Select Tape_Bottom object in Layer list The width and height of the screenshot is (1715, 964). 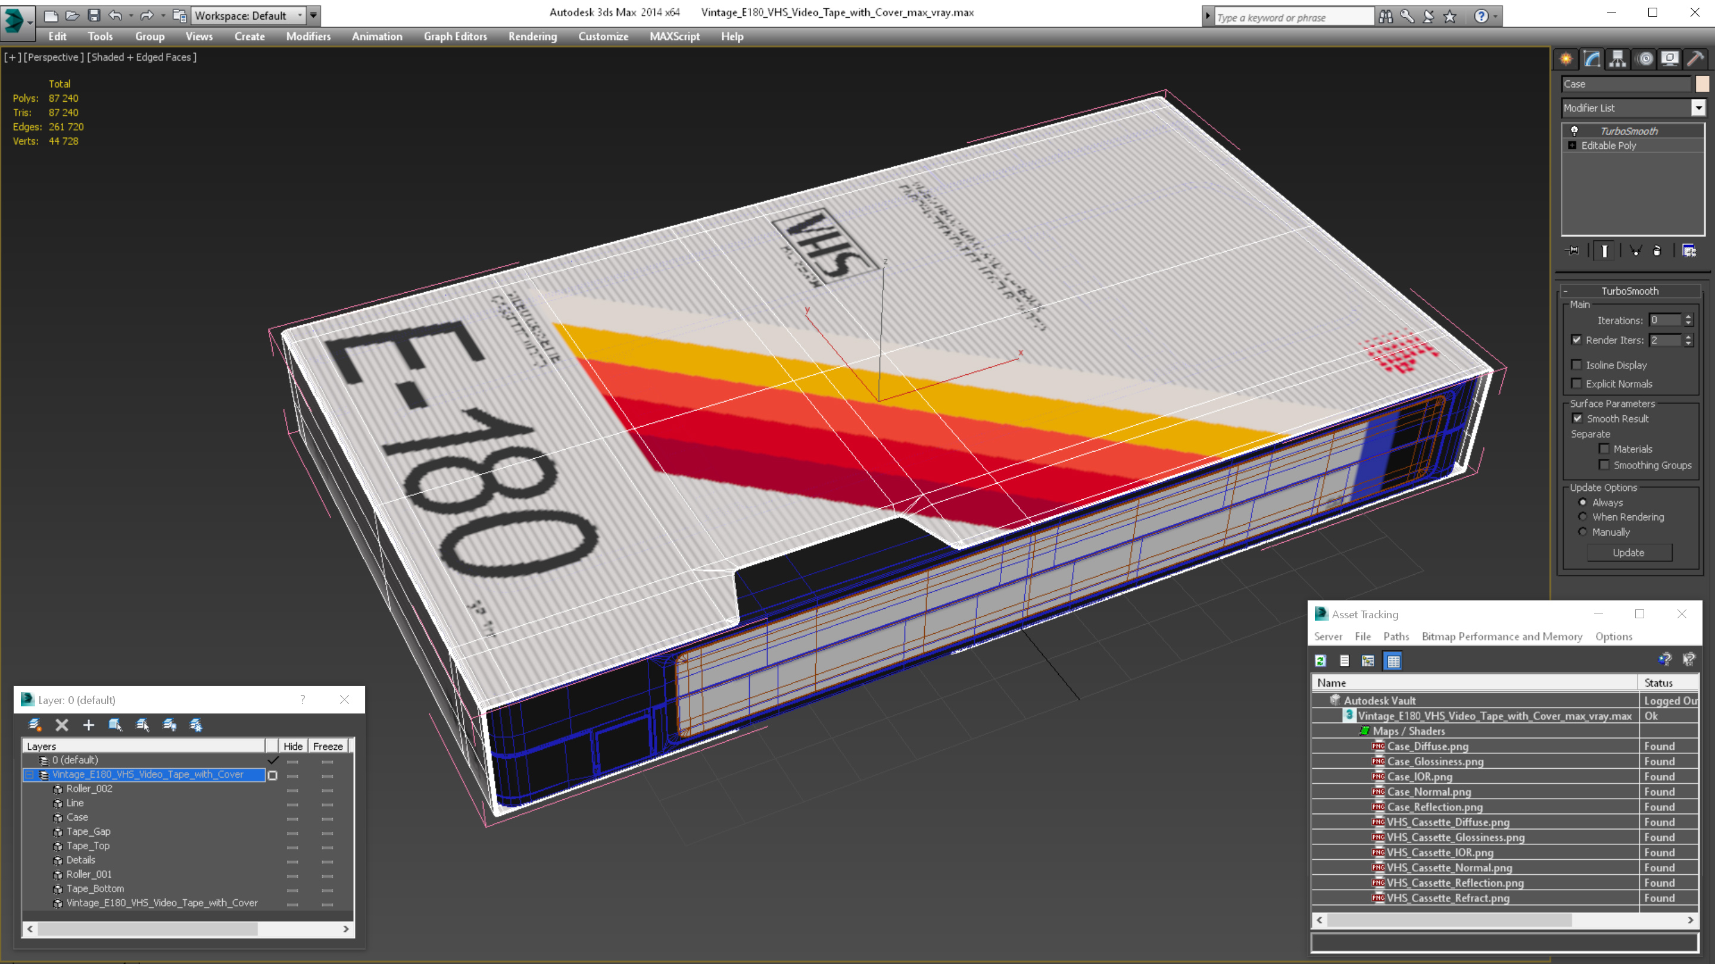(x=95, y=888)
